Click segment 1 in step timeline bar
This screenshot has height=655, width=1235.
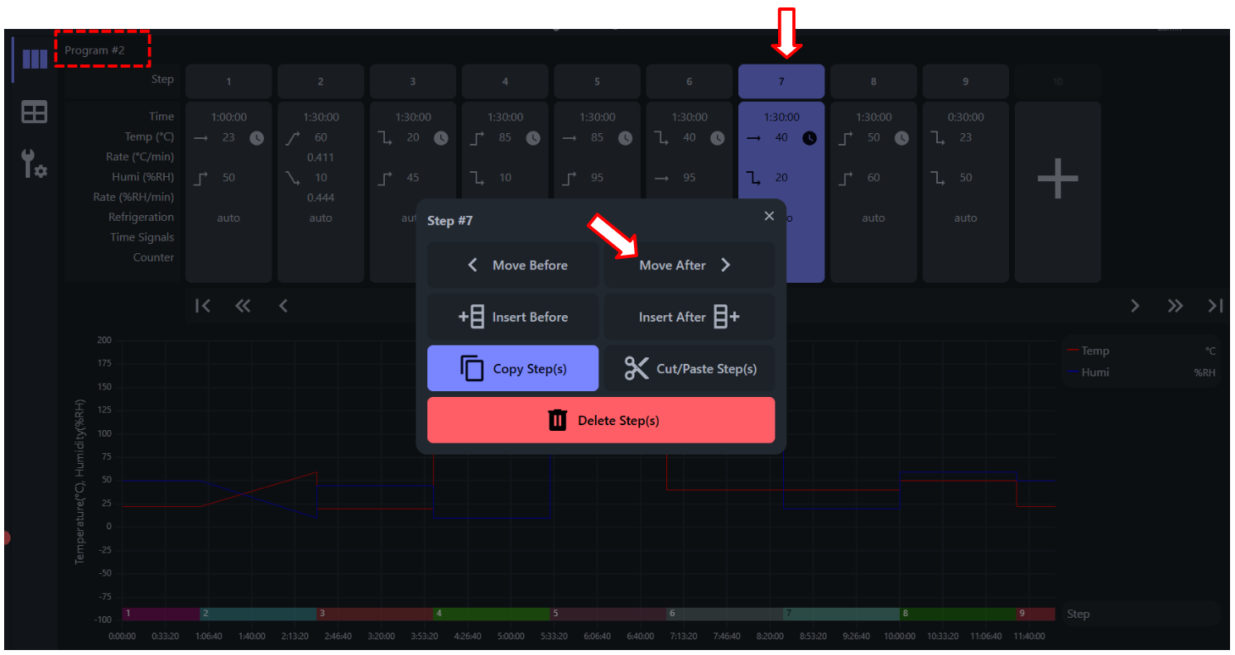tap(161, 614)
